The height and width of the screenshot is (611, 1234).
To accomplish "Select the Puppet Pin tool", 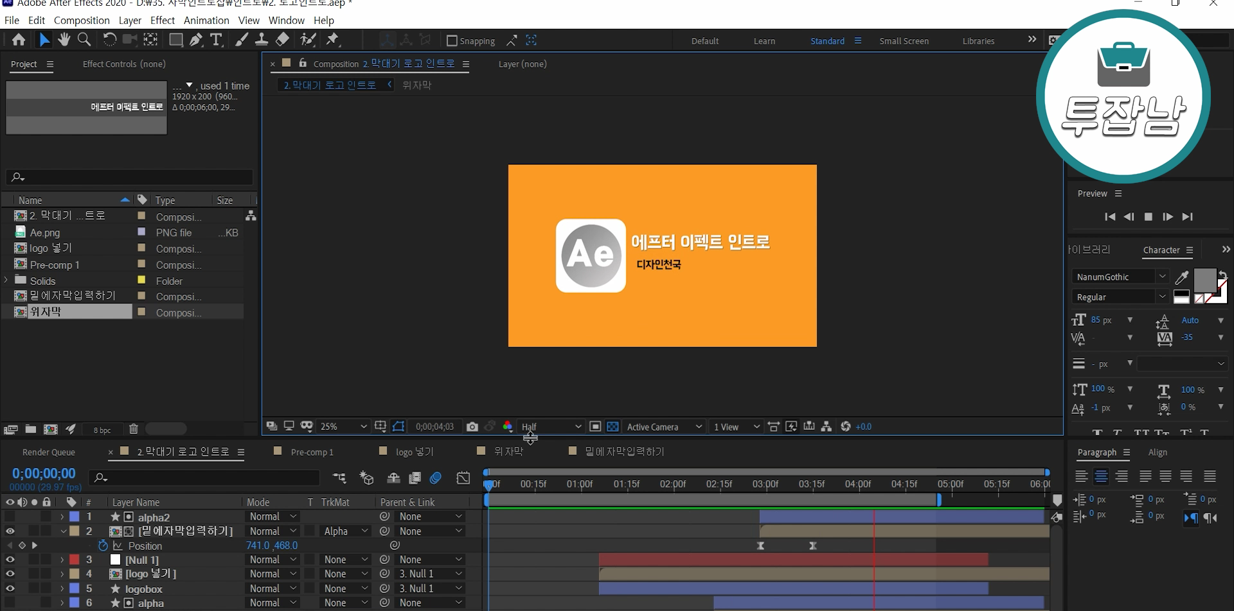I will pyautogui.click(x=332, y=40).
